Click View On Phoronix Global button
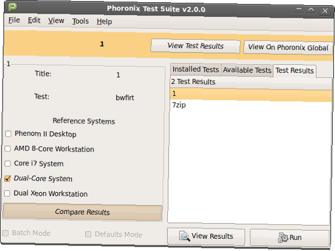The image size is (335, 251). coord(288,47)
